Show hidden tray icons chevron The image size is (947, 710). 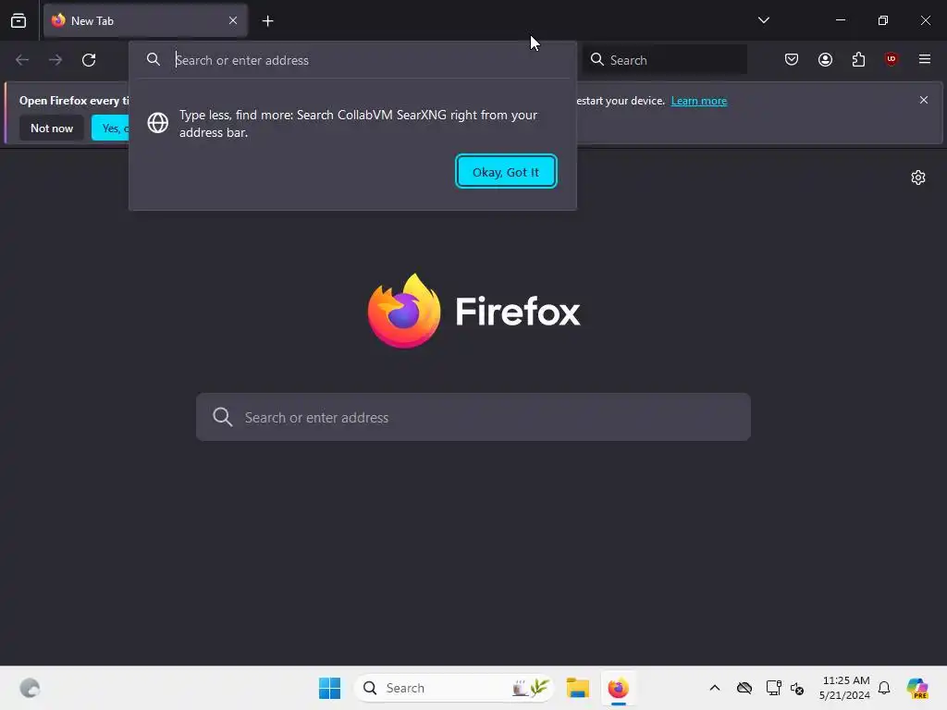(715, 688)
